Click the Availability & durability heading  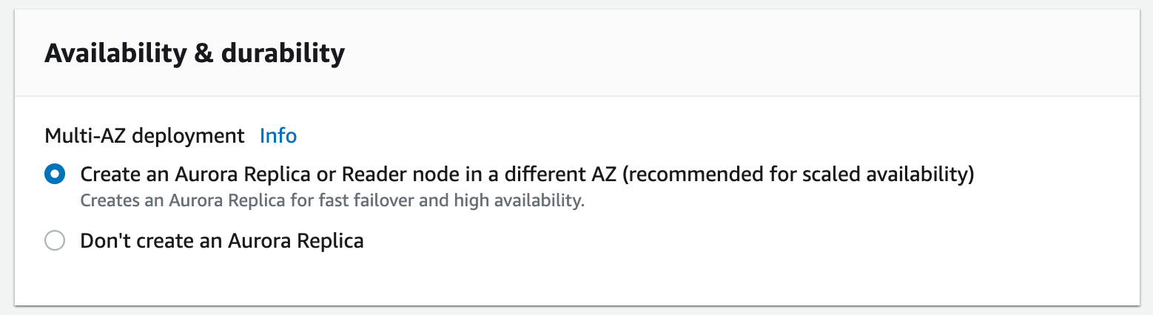point(195,53)
